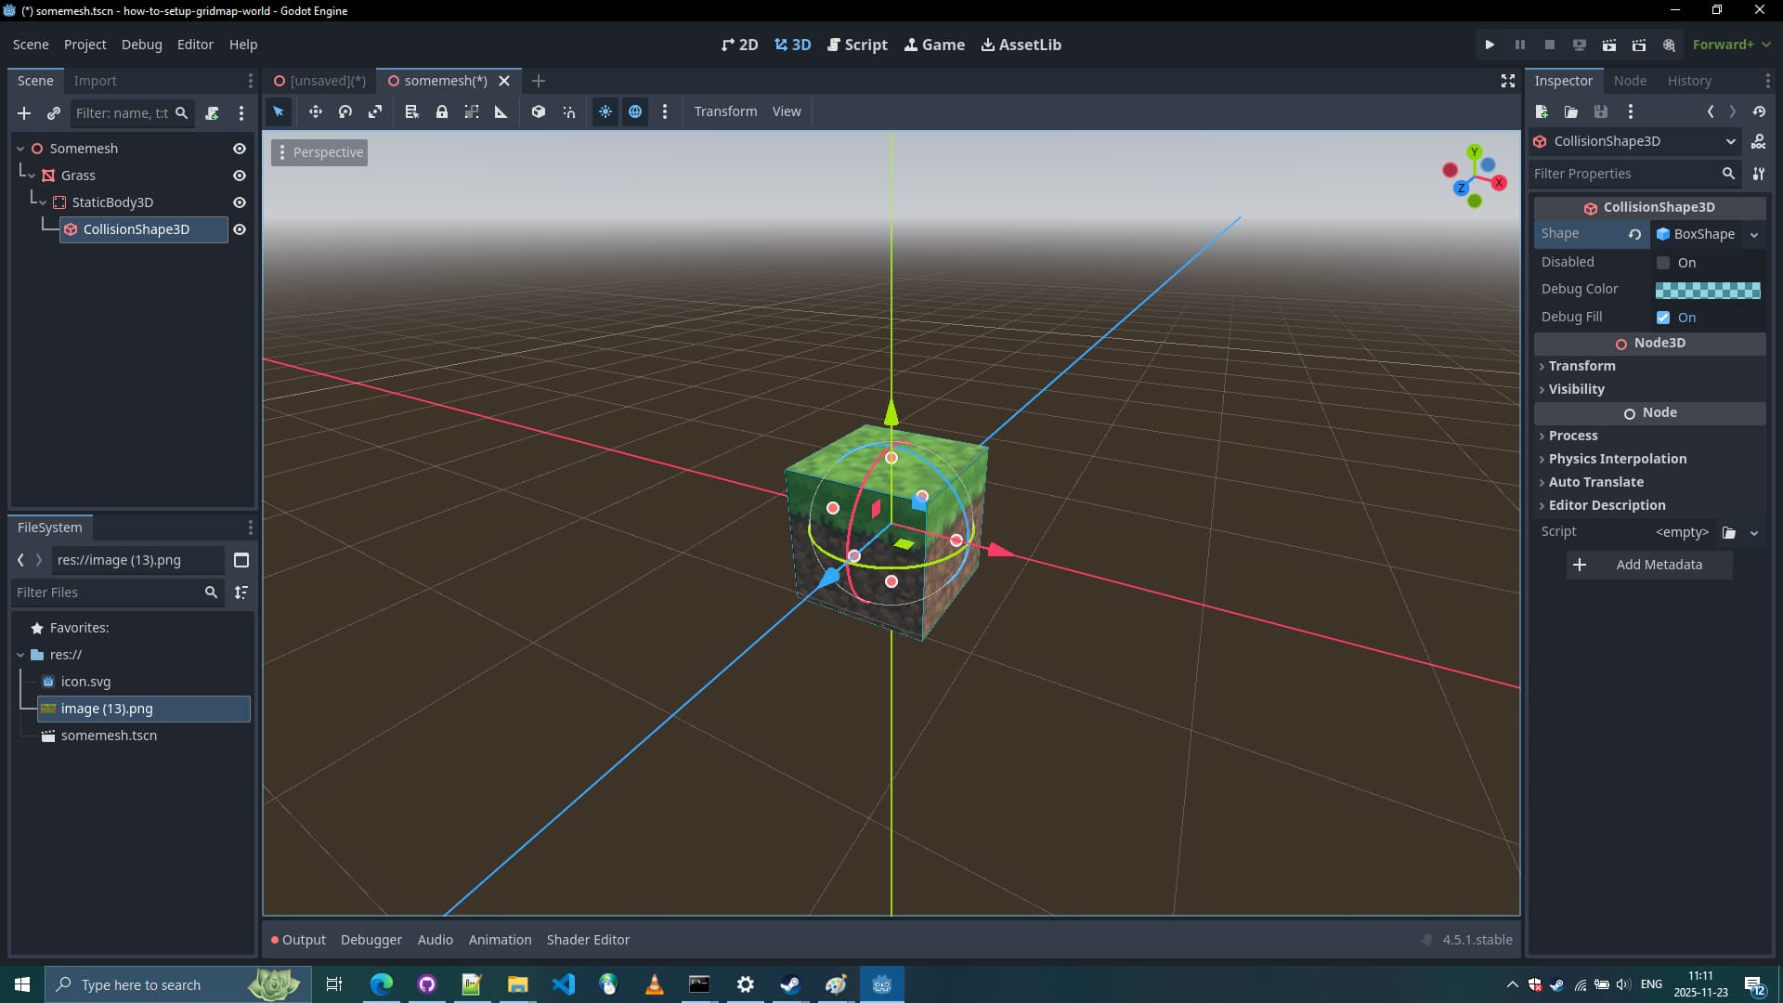
Task: Hide the Grass node visibility eye
Action: coord(240,176)
